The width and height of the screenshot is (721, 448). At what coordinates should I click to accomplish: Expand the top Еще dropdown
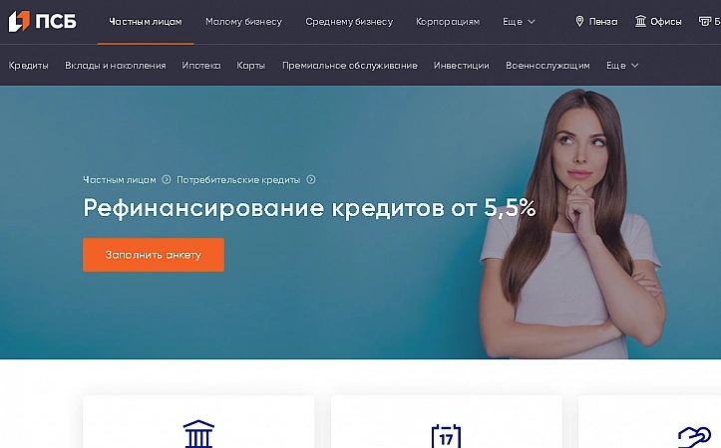(x=519, y=22)
